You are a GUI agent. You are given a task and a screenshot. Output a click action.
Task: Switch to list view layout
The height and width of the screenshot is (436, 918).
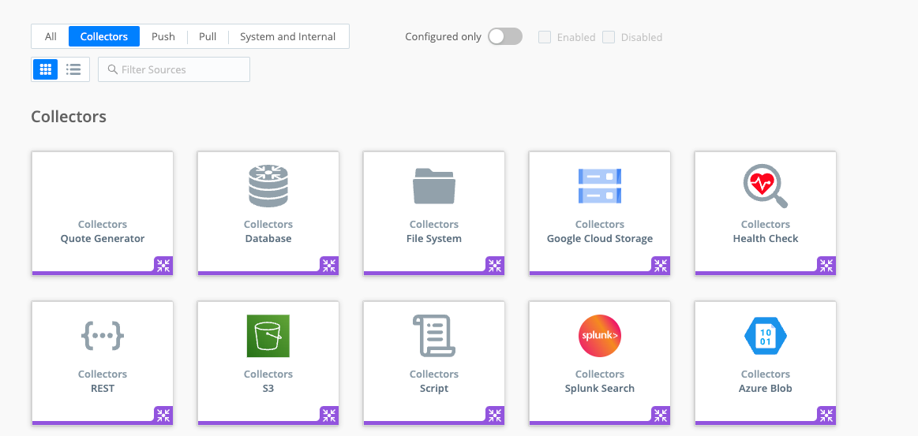pyautogui.click(x=73, y=69)
